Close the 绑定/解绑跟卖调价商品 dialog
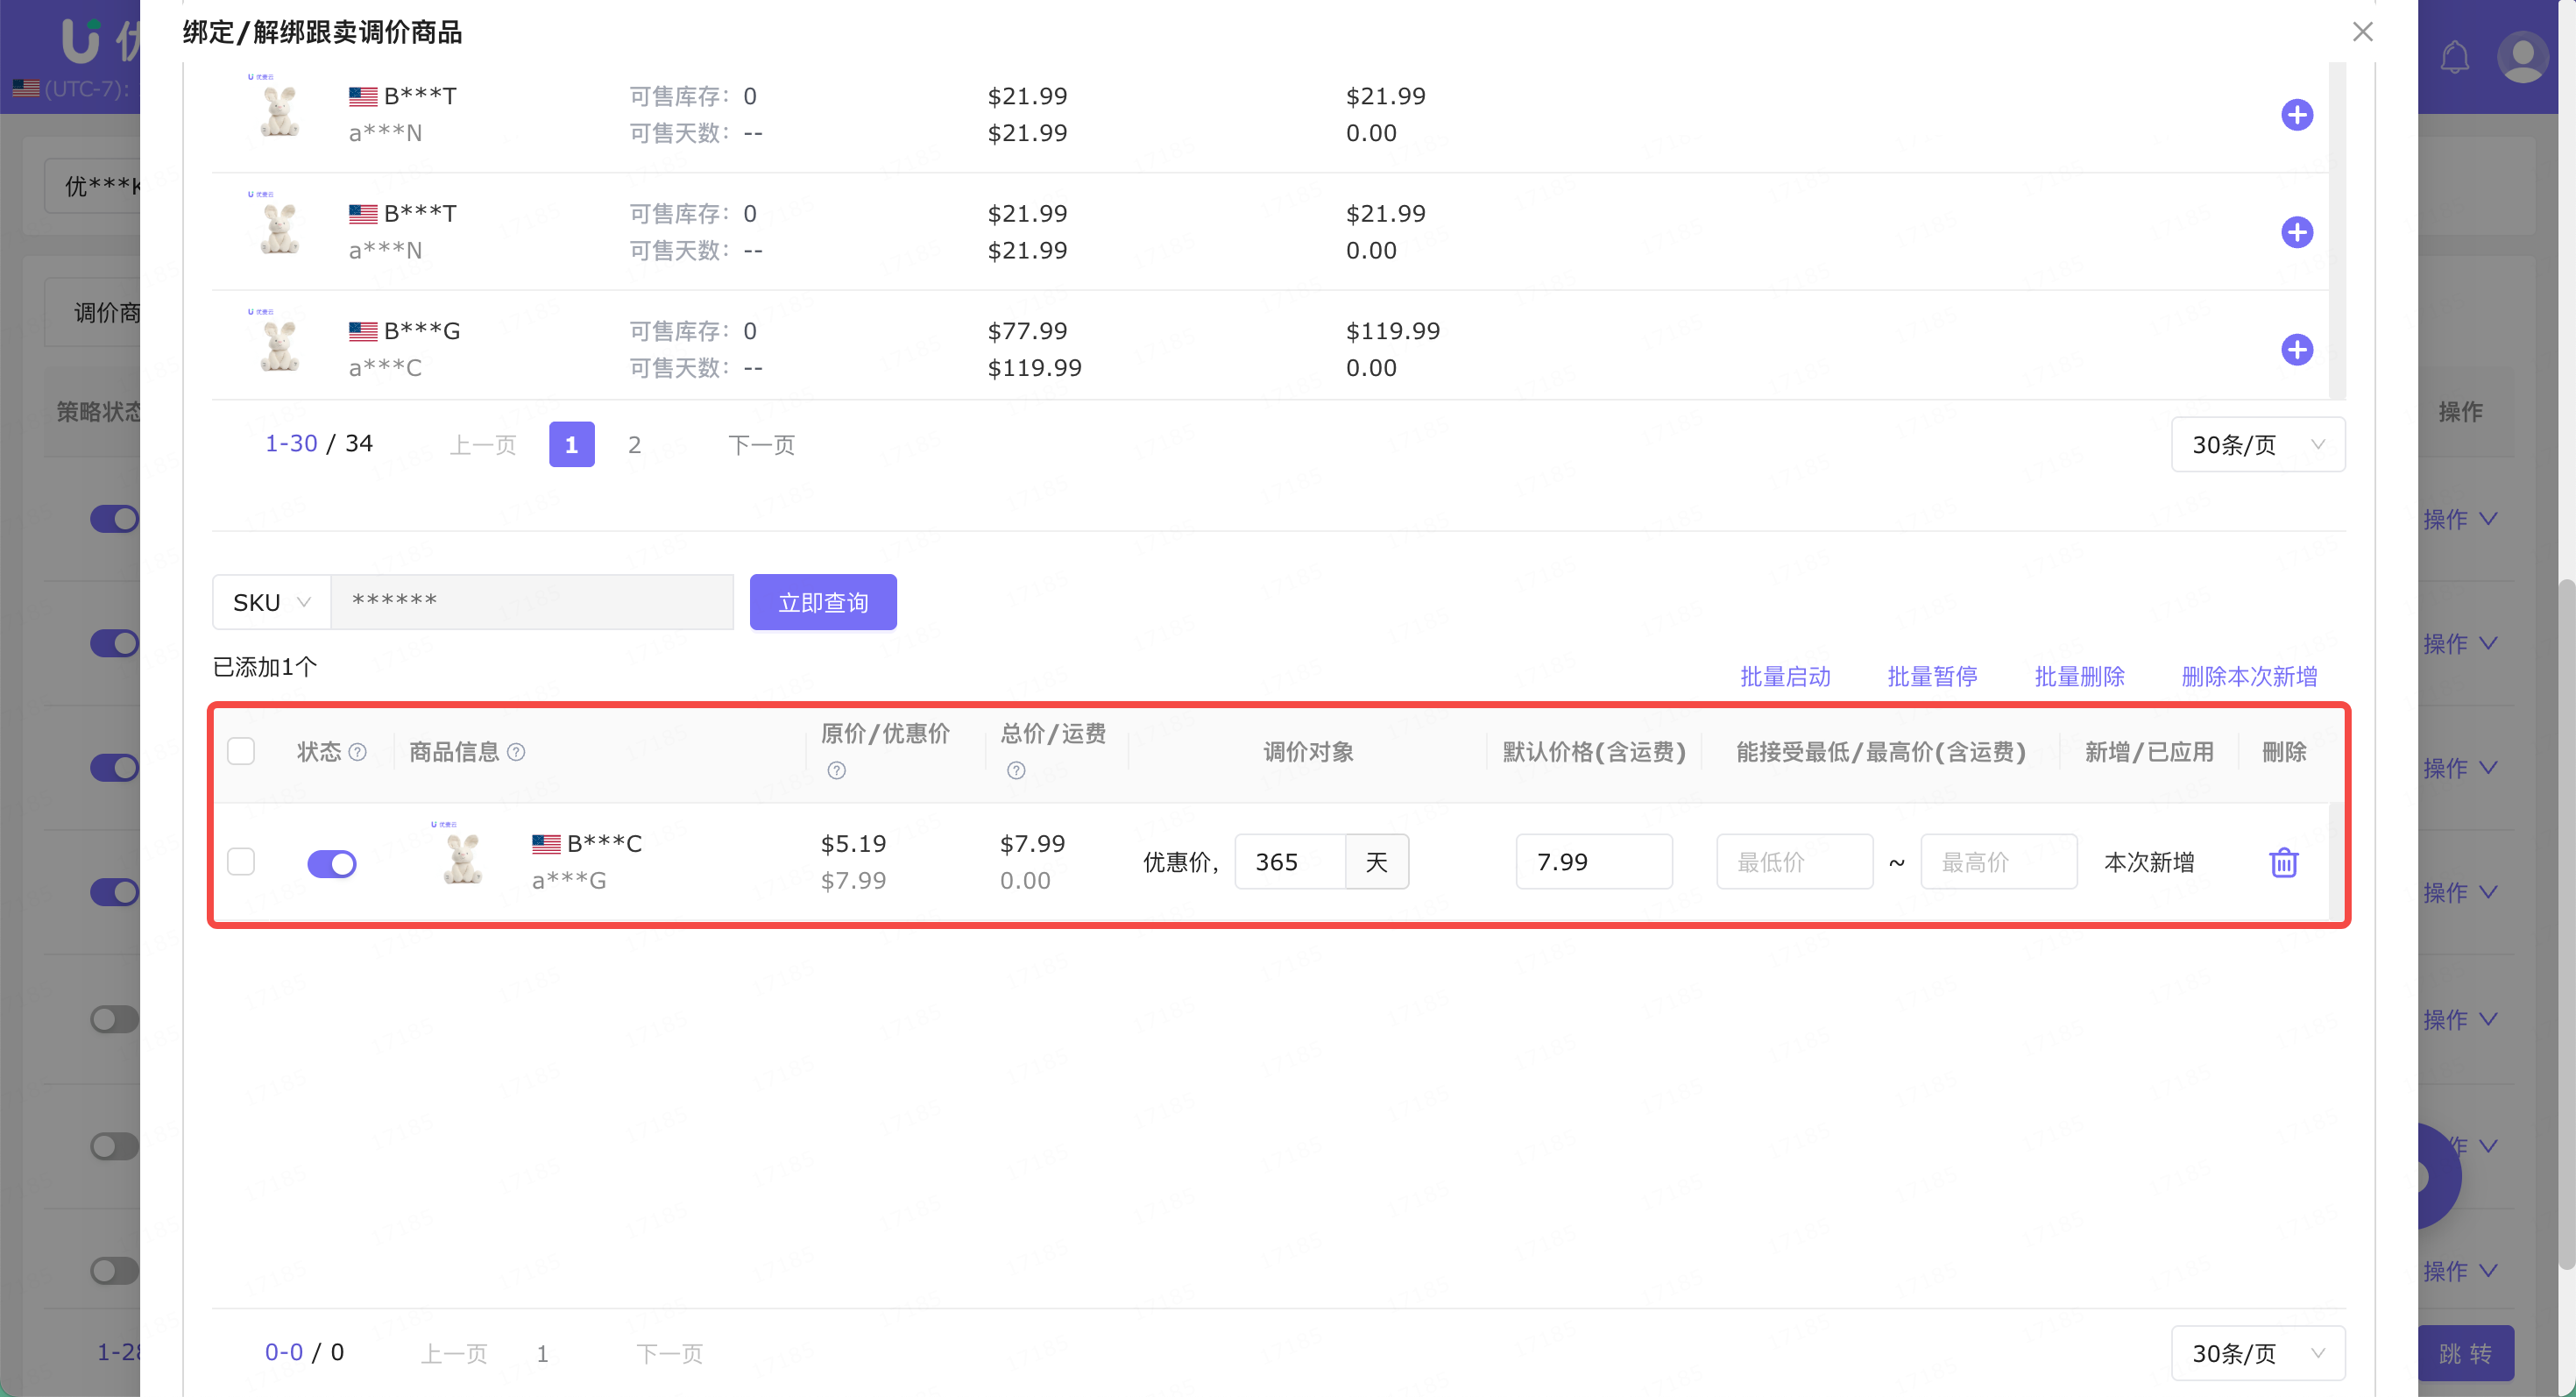 2362,32
